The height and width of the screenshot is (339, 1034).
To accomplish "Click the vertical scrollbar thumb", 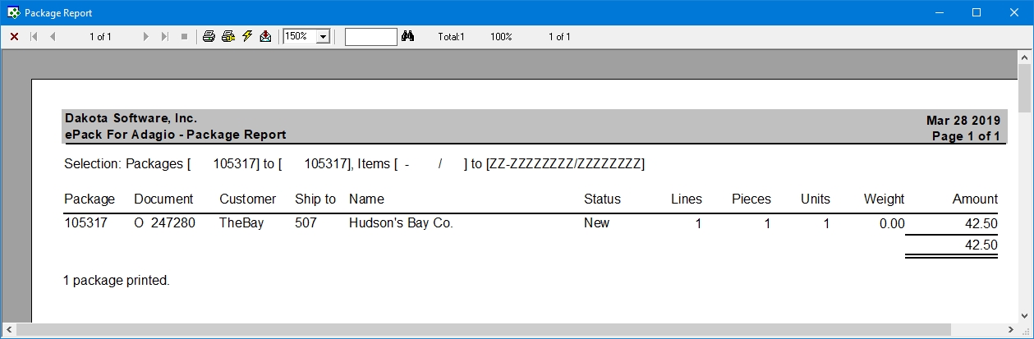I will point(1025,89).
